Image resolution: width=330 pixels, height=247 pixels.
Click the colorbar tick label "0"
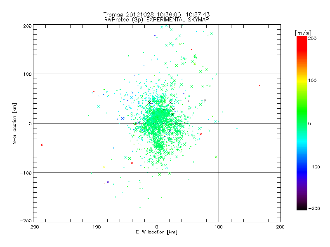pyautogui.click(x=309, y=124)
